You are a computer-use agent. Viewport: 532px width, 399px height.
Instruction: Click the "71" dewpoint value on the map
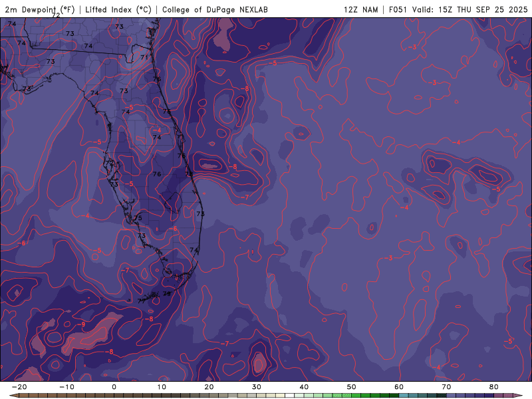click(x=144, y=58)
